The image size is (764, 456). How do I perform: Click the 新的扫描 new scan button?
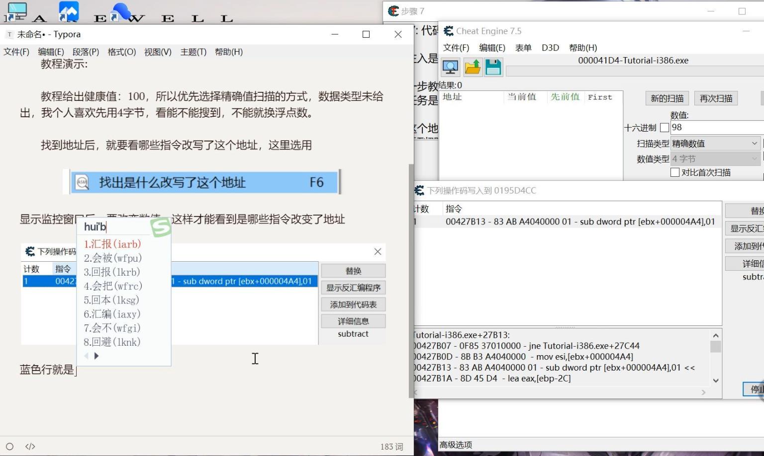(x=667, y=98)
